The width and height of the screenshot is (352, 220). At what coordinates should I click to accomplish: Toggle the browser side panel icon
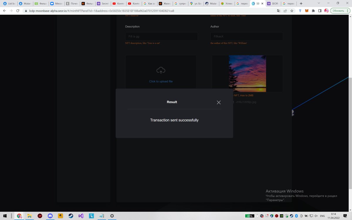coord(320,11)
